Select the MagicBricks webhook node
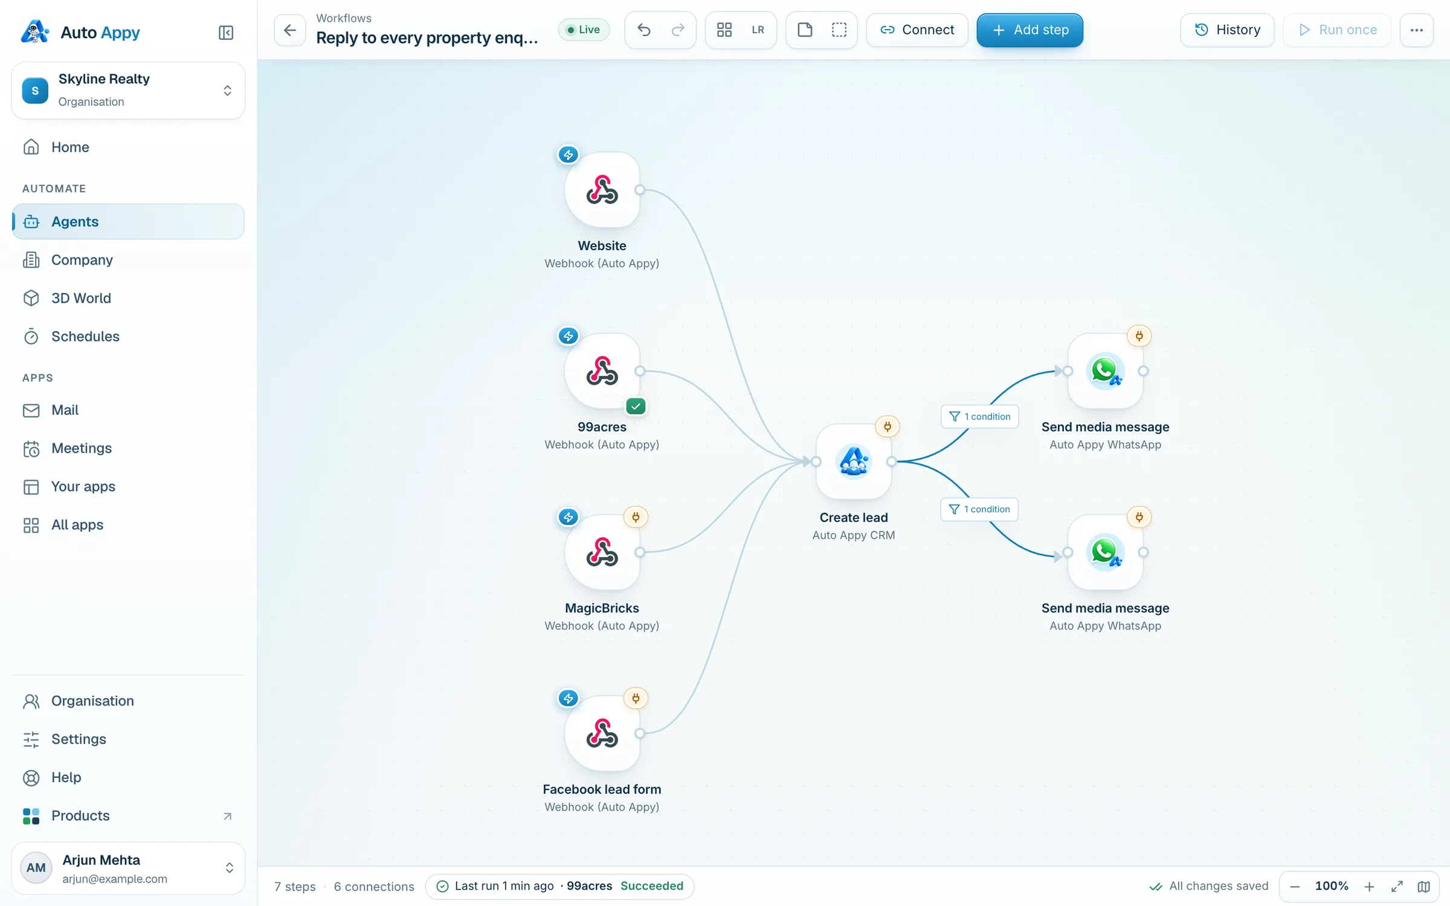Viewport: 1450px width, 906px height. (602, 552)
